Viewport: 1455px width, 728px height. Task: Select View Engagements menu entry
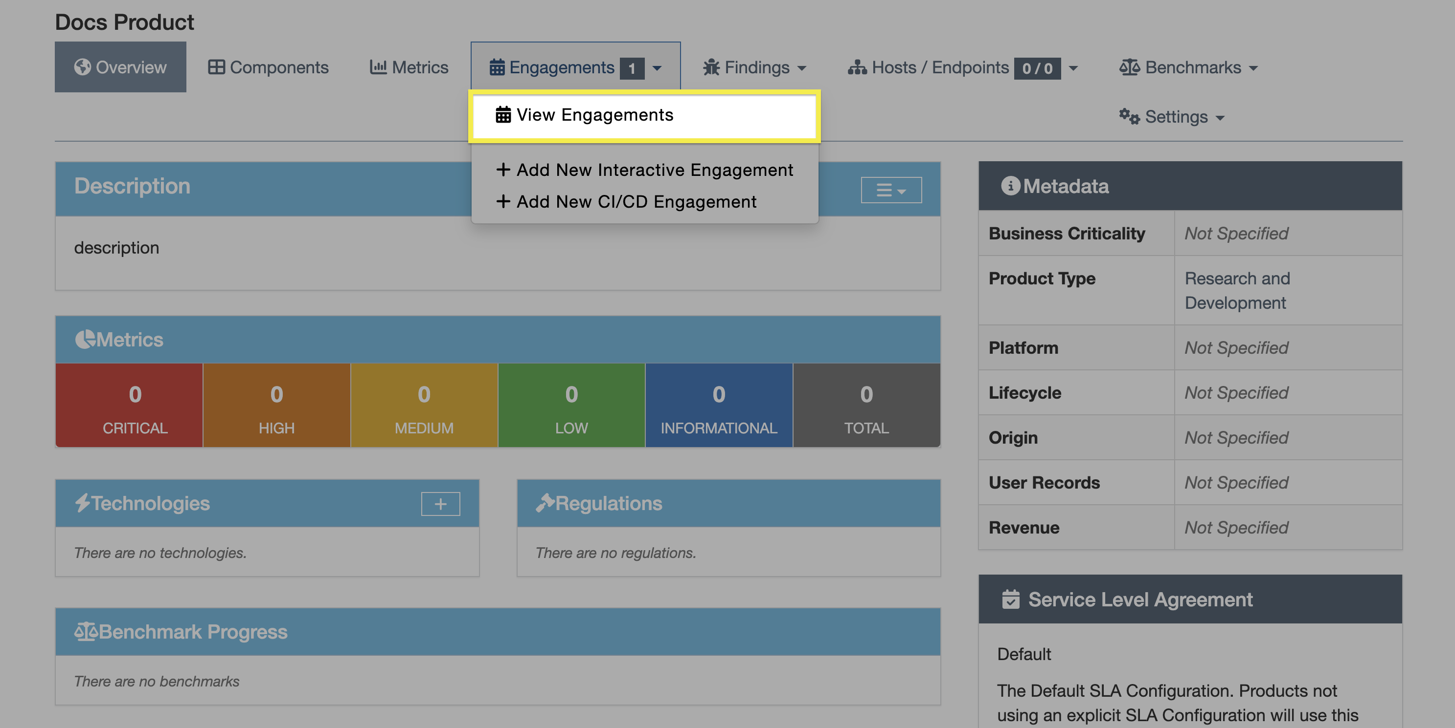(594, 115)
